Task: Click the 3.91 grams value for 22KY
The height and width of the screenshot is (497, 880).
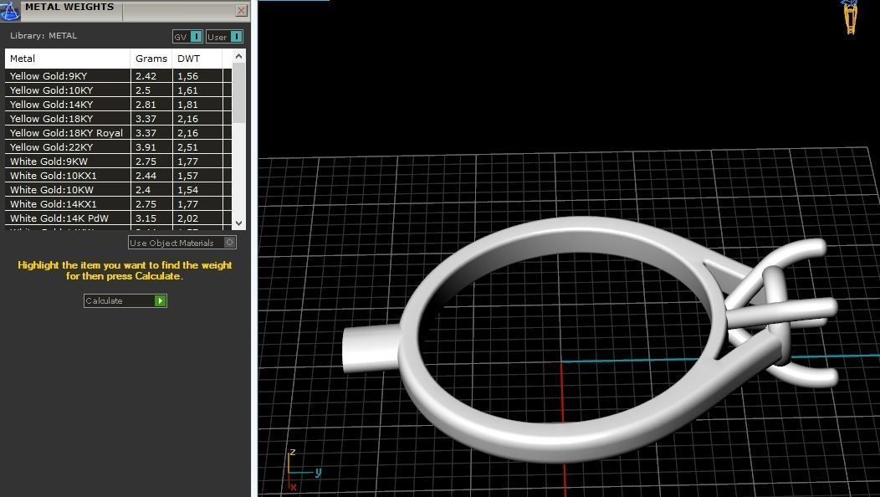Action: [x=146, y=147]
